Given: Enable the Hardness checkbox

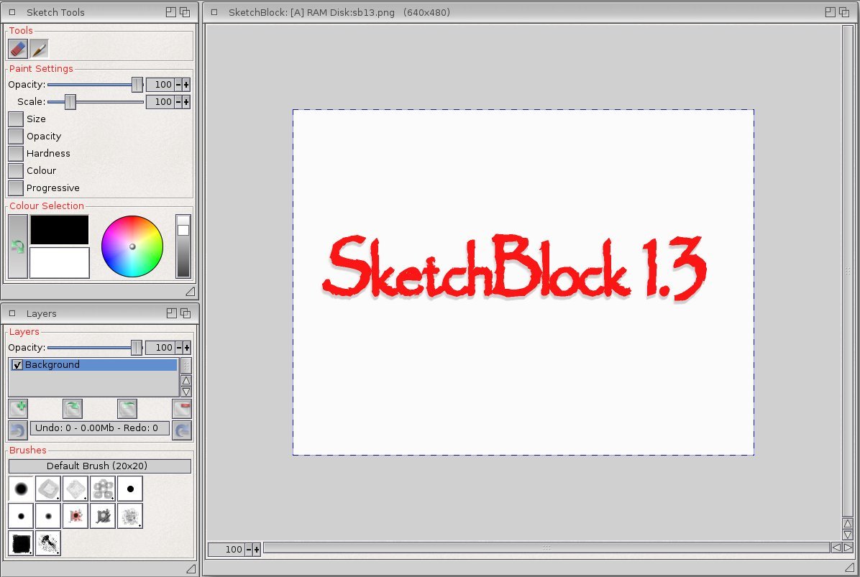Looking at the screenshot, I should pos(16,154).
